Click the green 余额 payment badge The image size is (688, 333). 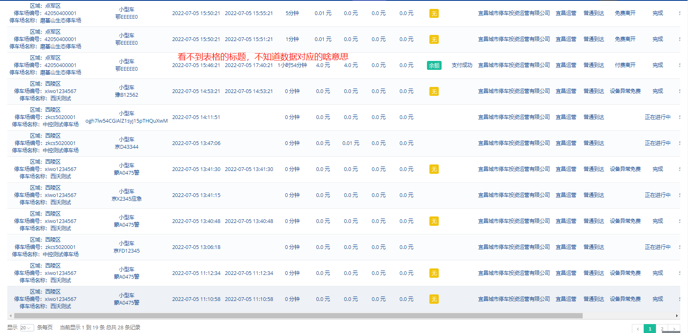click(434, 65)
